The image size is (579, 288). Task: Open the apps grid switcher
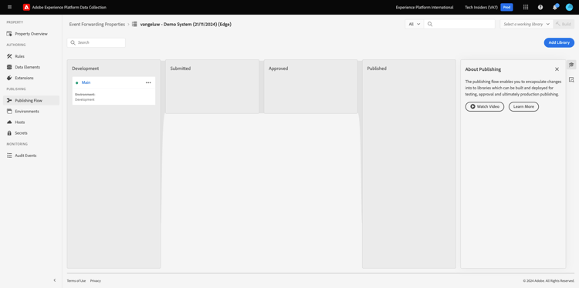coord(526,7)
